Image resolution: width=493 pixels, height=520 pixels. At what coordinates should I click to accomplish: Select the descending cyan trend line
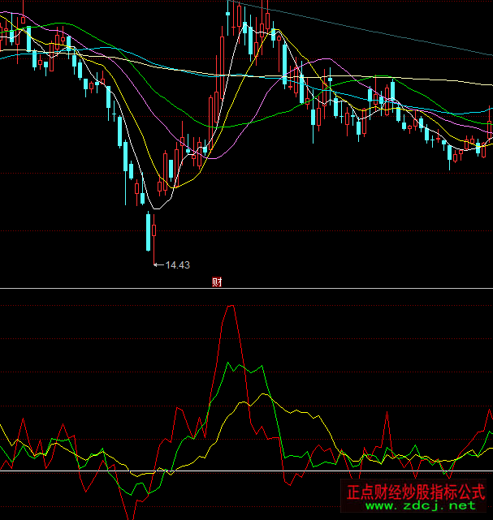coord(365,31)
